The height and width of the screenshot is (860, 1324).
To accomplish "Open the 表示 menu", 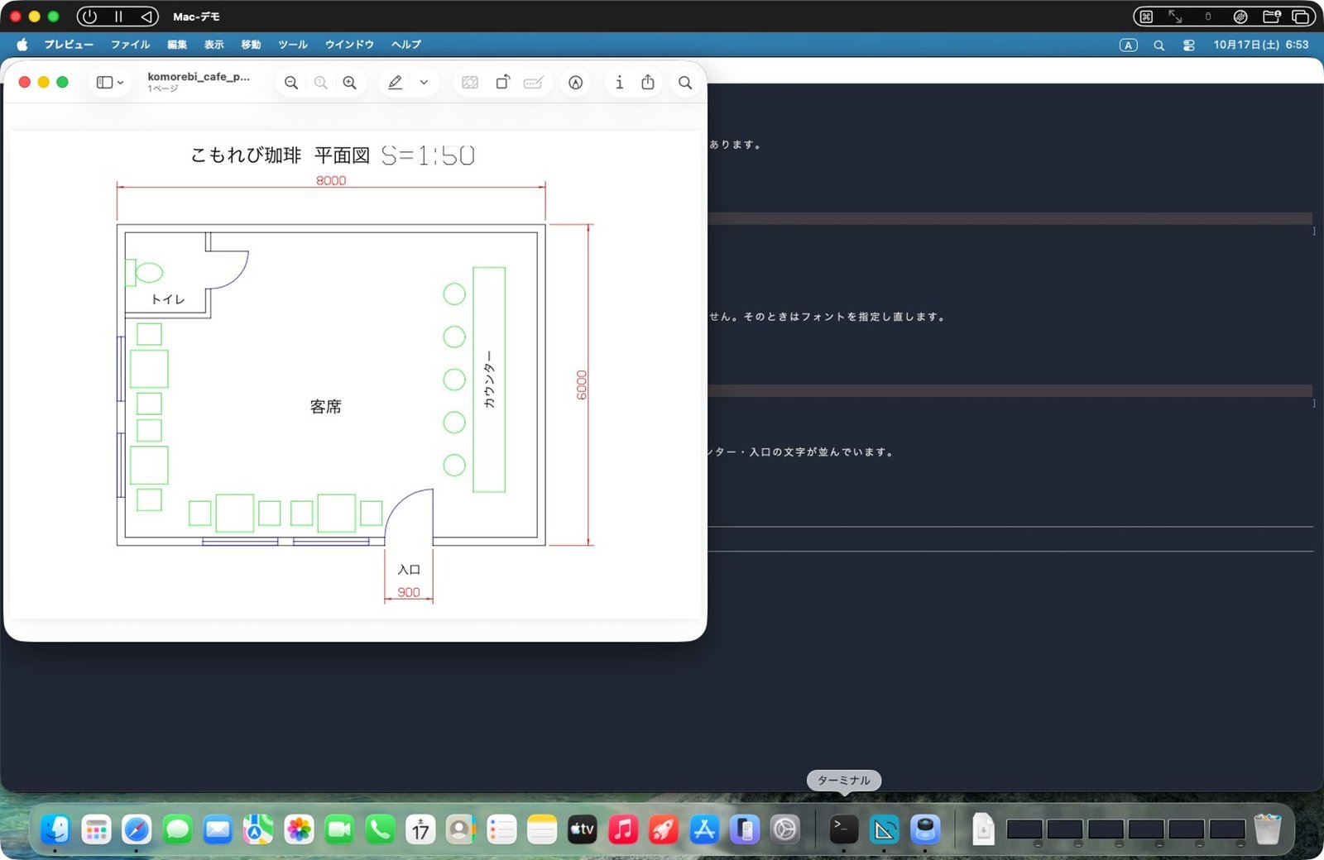I will tap(214, 45).
